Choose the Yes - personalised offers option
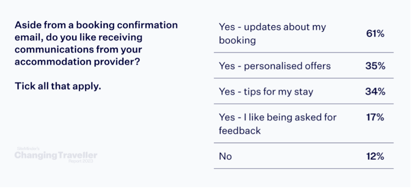This screenshot has width=412, height=188. (274, 66)
